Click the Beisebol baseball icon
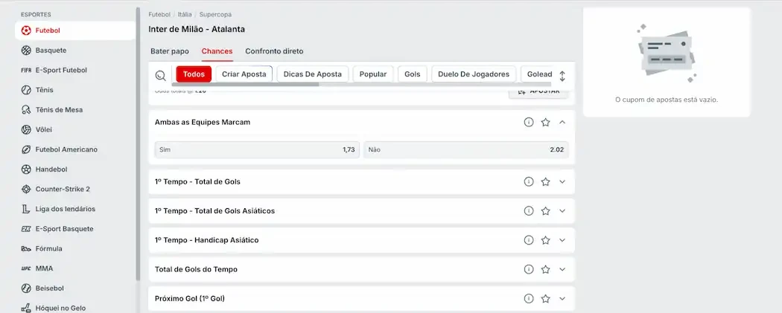782x313 pixels. (x=26, y=288)
